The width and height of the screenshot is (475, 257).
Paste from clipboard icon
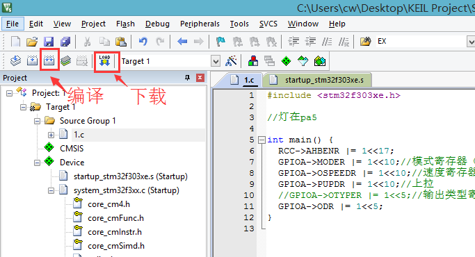pyautogui.click(x=121, y=42)
